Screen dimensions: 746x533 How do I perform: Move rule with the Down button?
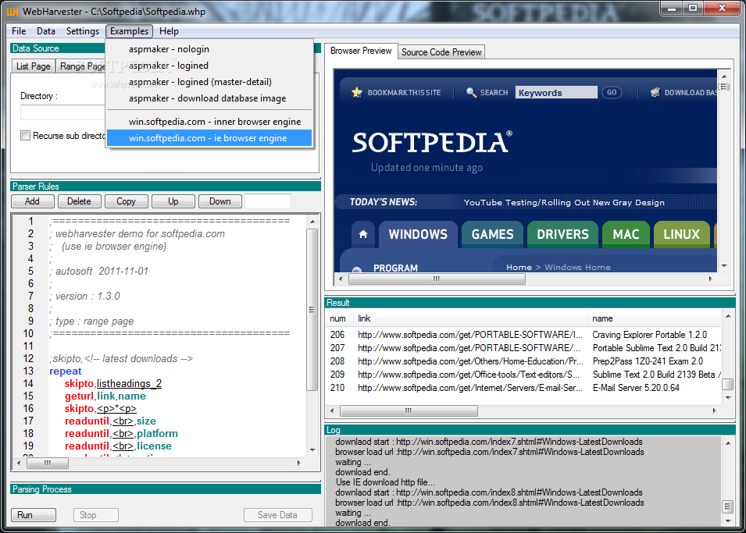[x=220, y=201]
